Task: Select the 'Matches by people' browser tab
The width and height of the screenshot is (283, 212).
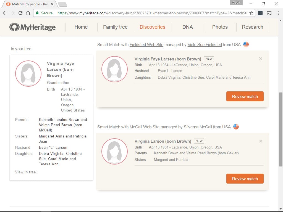Action: click(30, 4)
